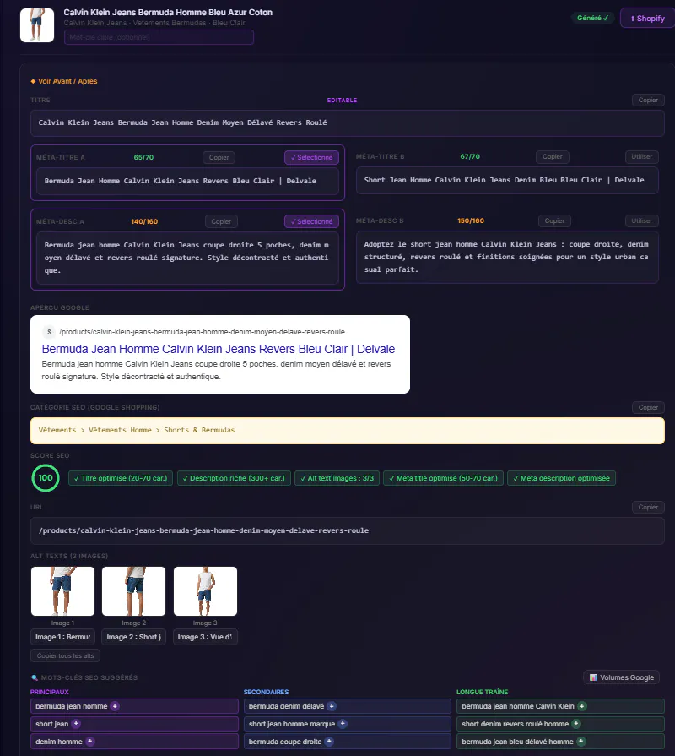
Task: Click 'Titre optimisé (20-70 car.)' badge
Action: pos(121,478)
